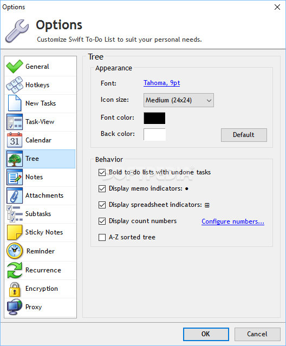Click the Cancel button
Viewport: 286px width, 346px height.
(257, 334)
